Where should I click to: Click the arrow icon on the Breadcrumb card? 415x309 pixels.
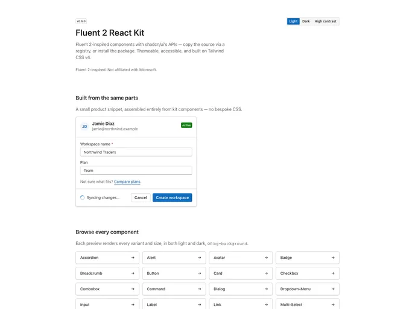coord(133,273)
